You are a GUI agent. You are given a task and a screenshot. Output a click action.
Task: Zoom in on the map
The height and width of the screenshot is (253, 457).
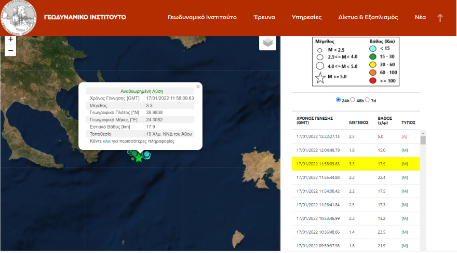(11, 39)
